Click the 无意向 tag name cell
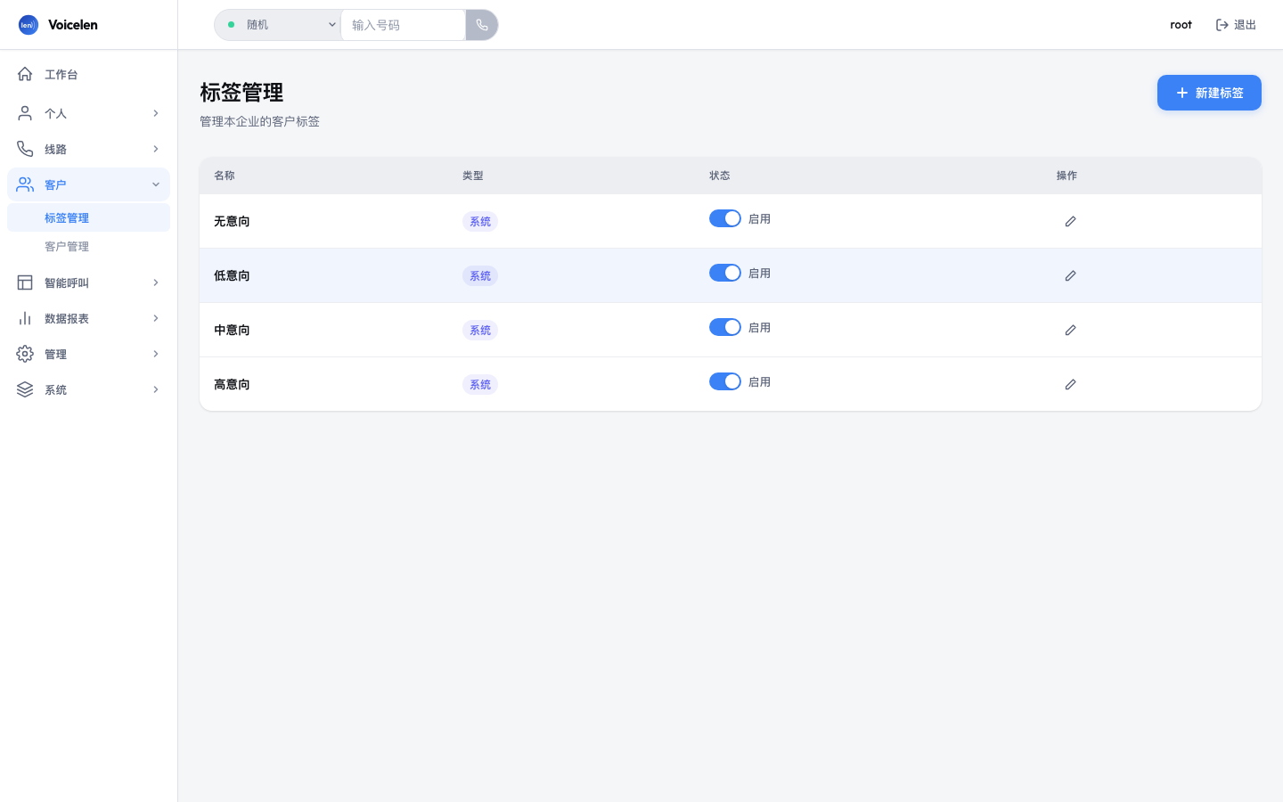Viewport: 1283px width, 802px height. click(x=232, y=221)
